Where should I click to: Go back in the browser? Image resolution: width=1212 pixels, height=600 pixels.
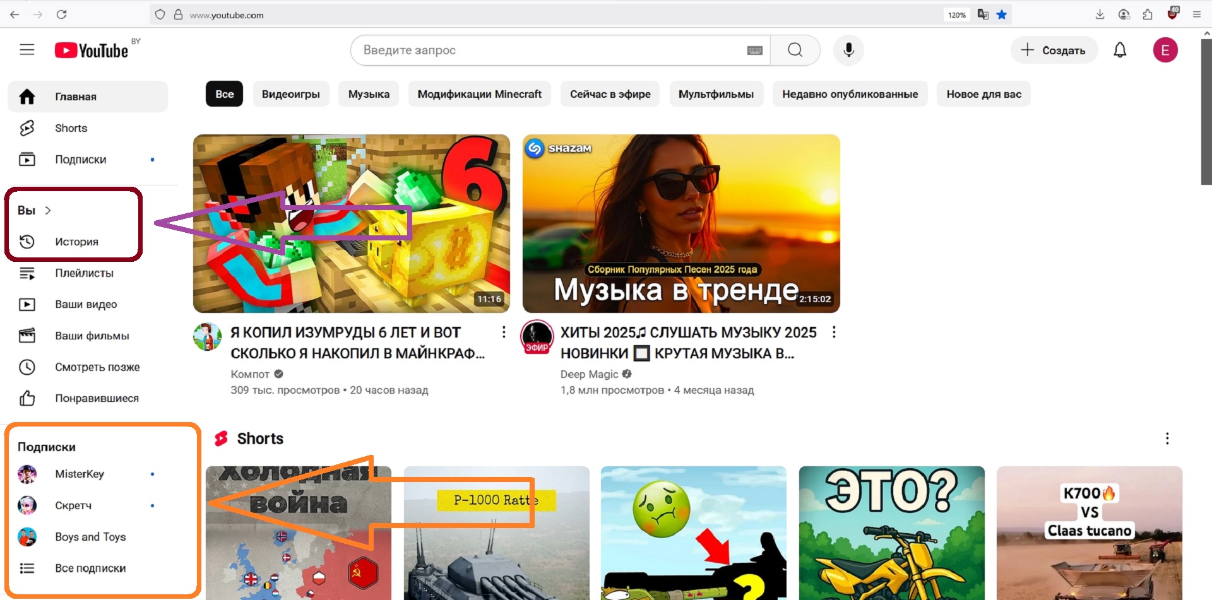15,15
